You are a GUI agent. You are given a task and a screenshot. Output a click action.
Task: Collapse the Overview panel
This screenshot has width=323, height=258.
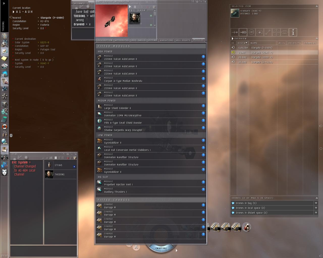pyautogui.click(x=317, y=39)
